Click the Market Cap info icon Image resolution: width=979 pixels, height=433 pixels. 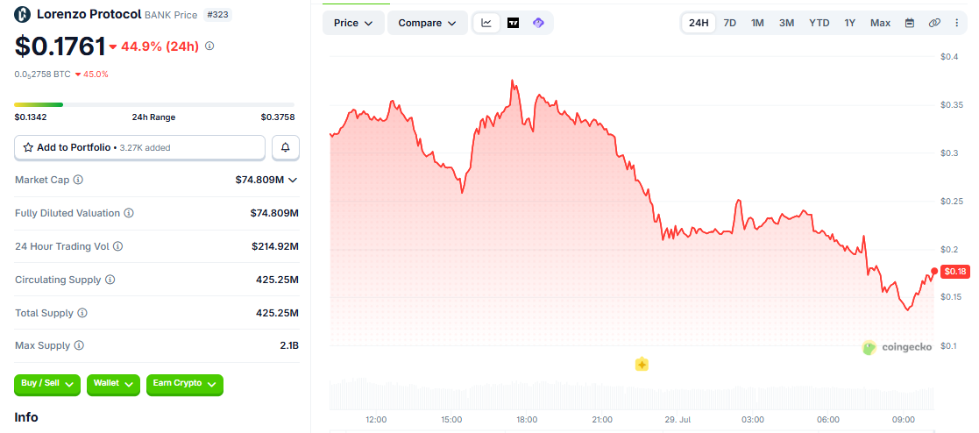[78, 180]
